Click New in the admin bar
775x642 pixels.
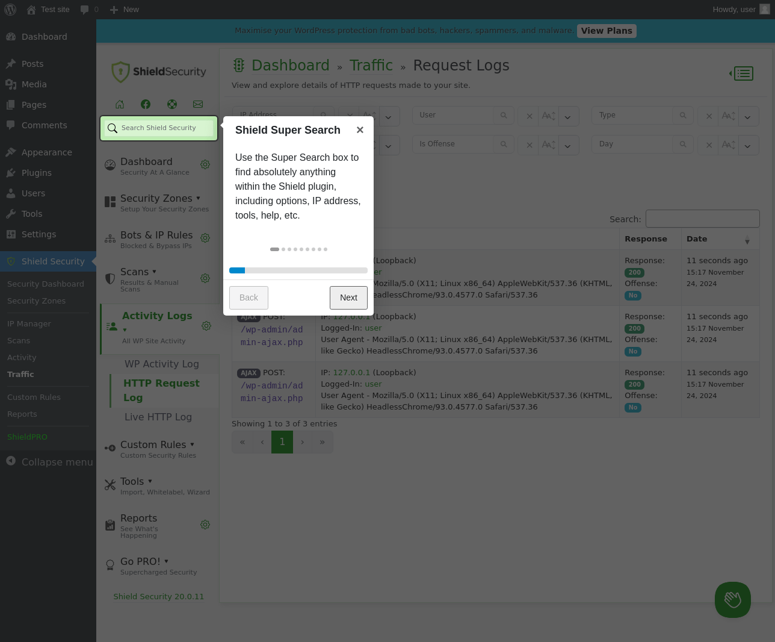125,9
